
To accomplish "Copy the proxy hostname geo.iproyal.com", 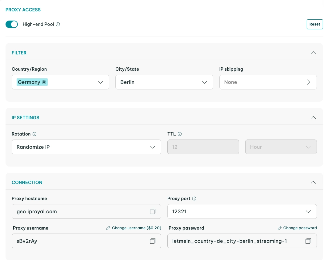I will tap(153, 211).
